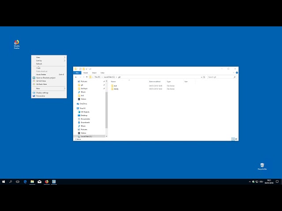Choose Refresh from the desktop context menu

[x=49, y=64]
